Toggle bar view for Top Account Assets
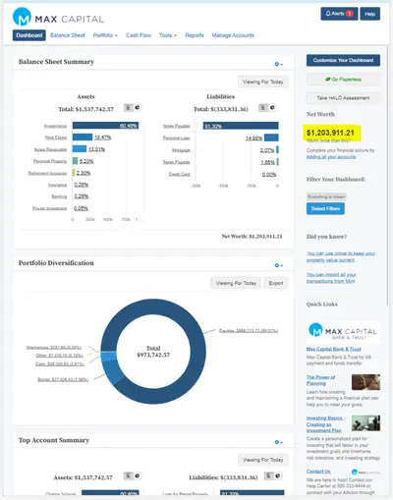The width and height of the screenshot is (393, 500). 129,475
